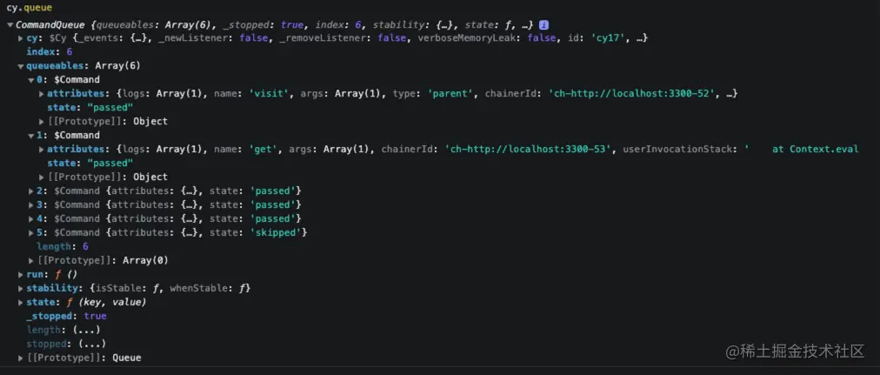The height and width of the screenshot is (375, 880).
Task: Expand [[Prototype]]: Array(0) node
Action: pyautogui.click(x=31, y=260)
